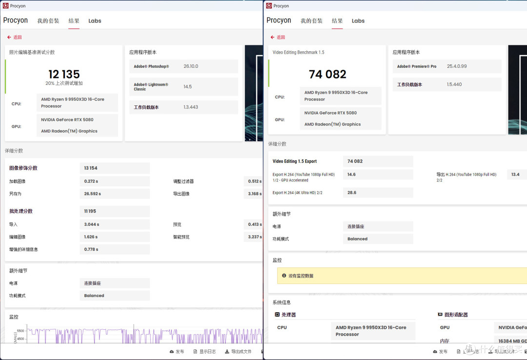The height and width of the screenshot is (360, 527).
Task: Click the 导入 value 3.044 s
Action: point(115,224)
